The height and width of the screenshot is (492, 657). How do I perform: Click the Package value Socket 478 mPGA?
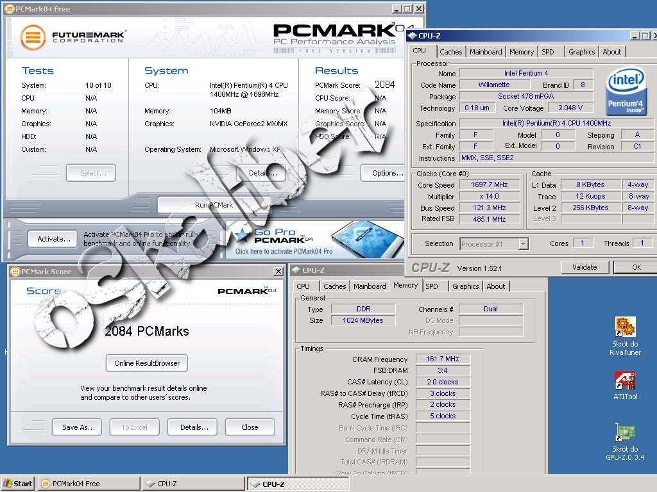[526, 96]
